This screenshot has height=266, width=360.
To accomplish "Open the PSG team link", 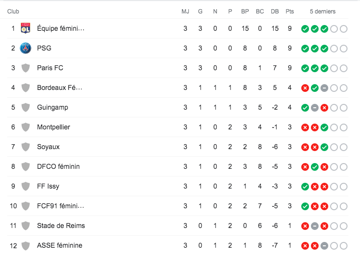I will tap(44, 48).
